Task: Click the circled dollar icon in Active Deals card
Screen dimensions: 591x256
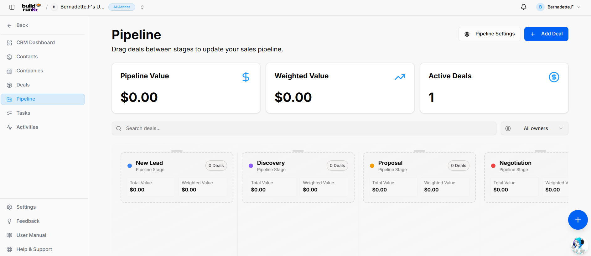Action: 554,77
